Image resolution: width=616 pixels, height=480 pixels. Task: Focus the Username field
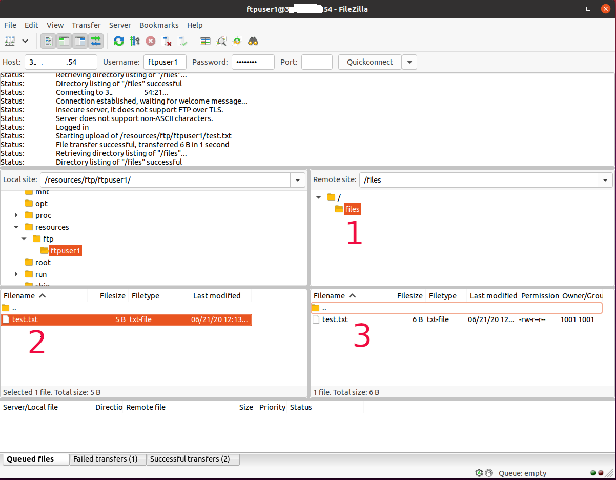(x=165, y=62)
